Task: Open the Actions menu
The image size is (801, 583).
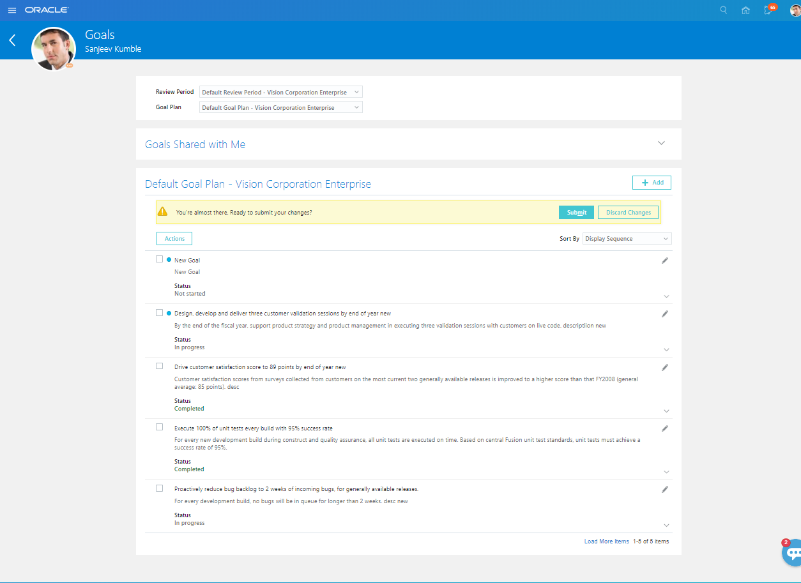Action: pyautogui.click(x=174, y=238)
